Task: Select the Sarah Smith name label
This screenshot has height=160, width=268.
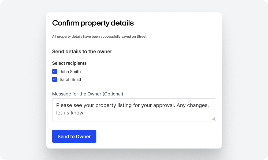Action: tap(71, 79)
